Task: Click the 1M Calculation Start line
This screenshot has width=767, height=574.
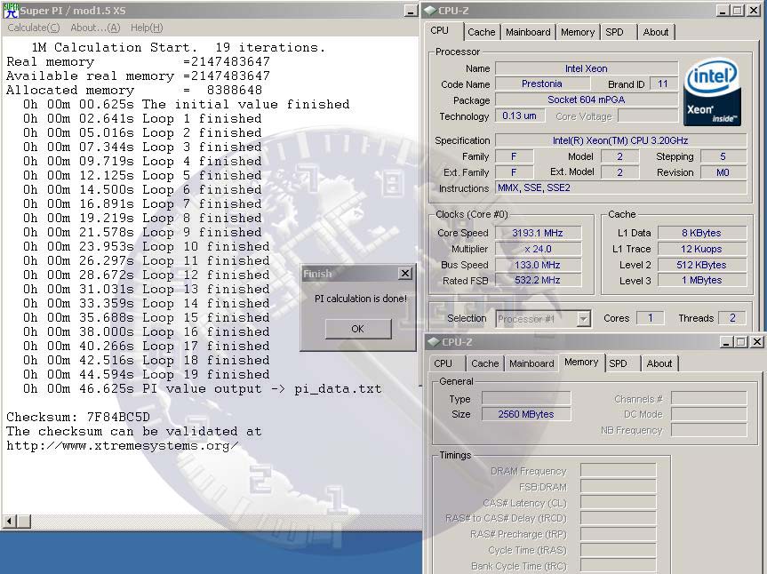Action: (x=178, y=48)
